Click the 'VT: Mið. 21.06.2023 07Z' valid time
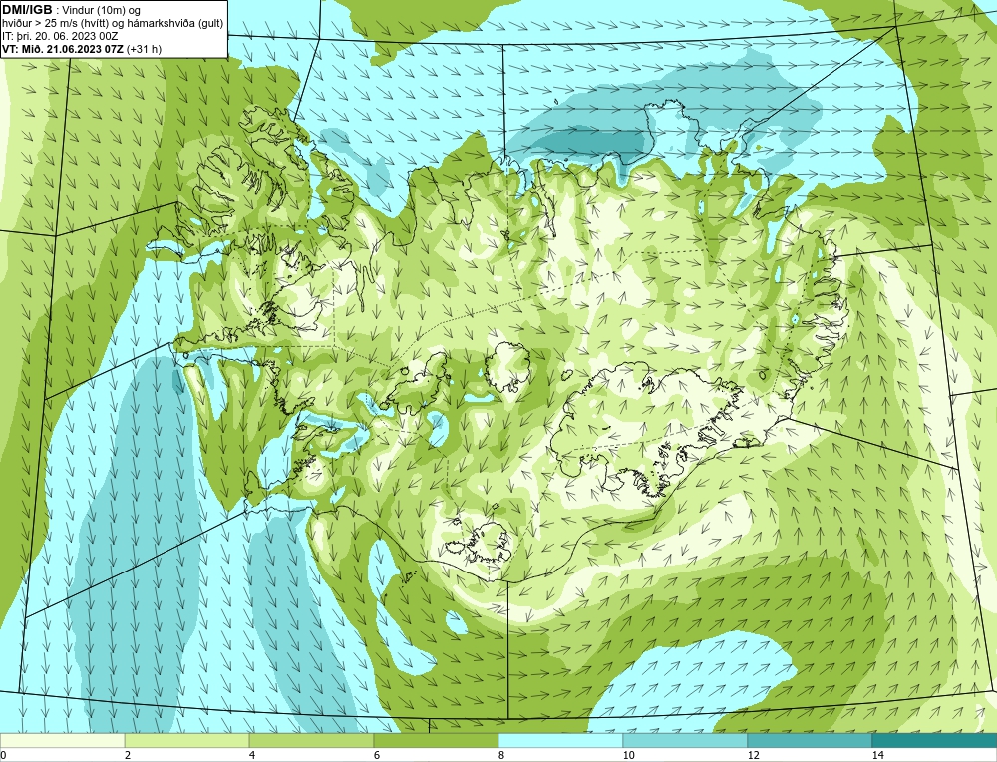Screen dimensions: 997x762 (63, 48)
